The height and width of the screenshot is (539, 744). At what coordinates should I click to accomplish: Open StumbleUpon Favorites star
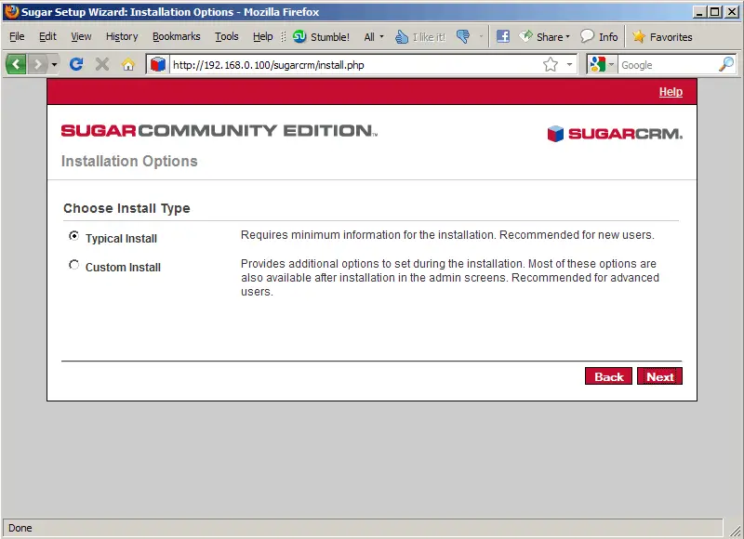pyautogui.click(x=662, y=36)
